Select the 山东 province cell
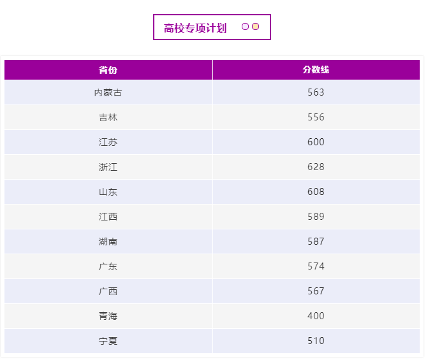Screen dimensions: 428x360 pos(108,192)
